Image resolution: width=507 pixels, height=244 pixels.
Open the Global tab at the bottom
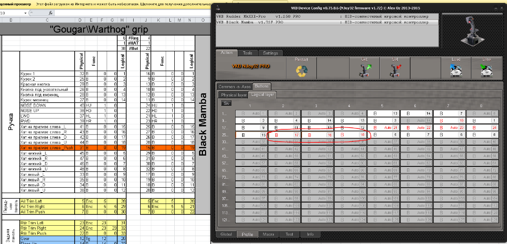click(226, 234)
